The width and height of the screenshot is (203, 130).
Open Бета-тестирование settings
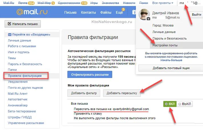click(22, 111)
